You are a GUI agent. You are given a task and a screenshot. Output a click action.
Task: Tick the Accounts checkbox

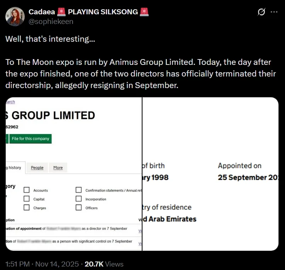click(27, 190)
